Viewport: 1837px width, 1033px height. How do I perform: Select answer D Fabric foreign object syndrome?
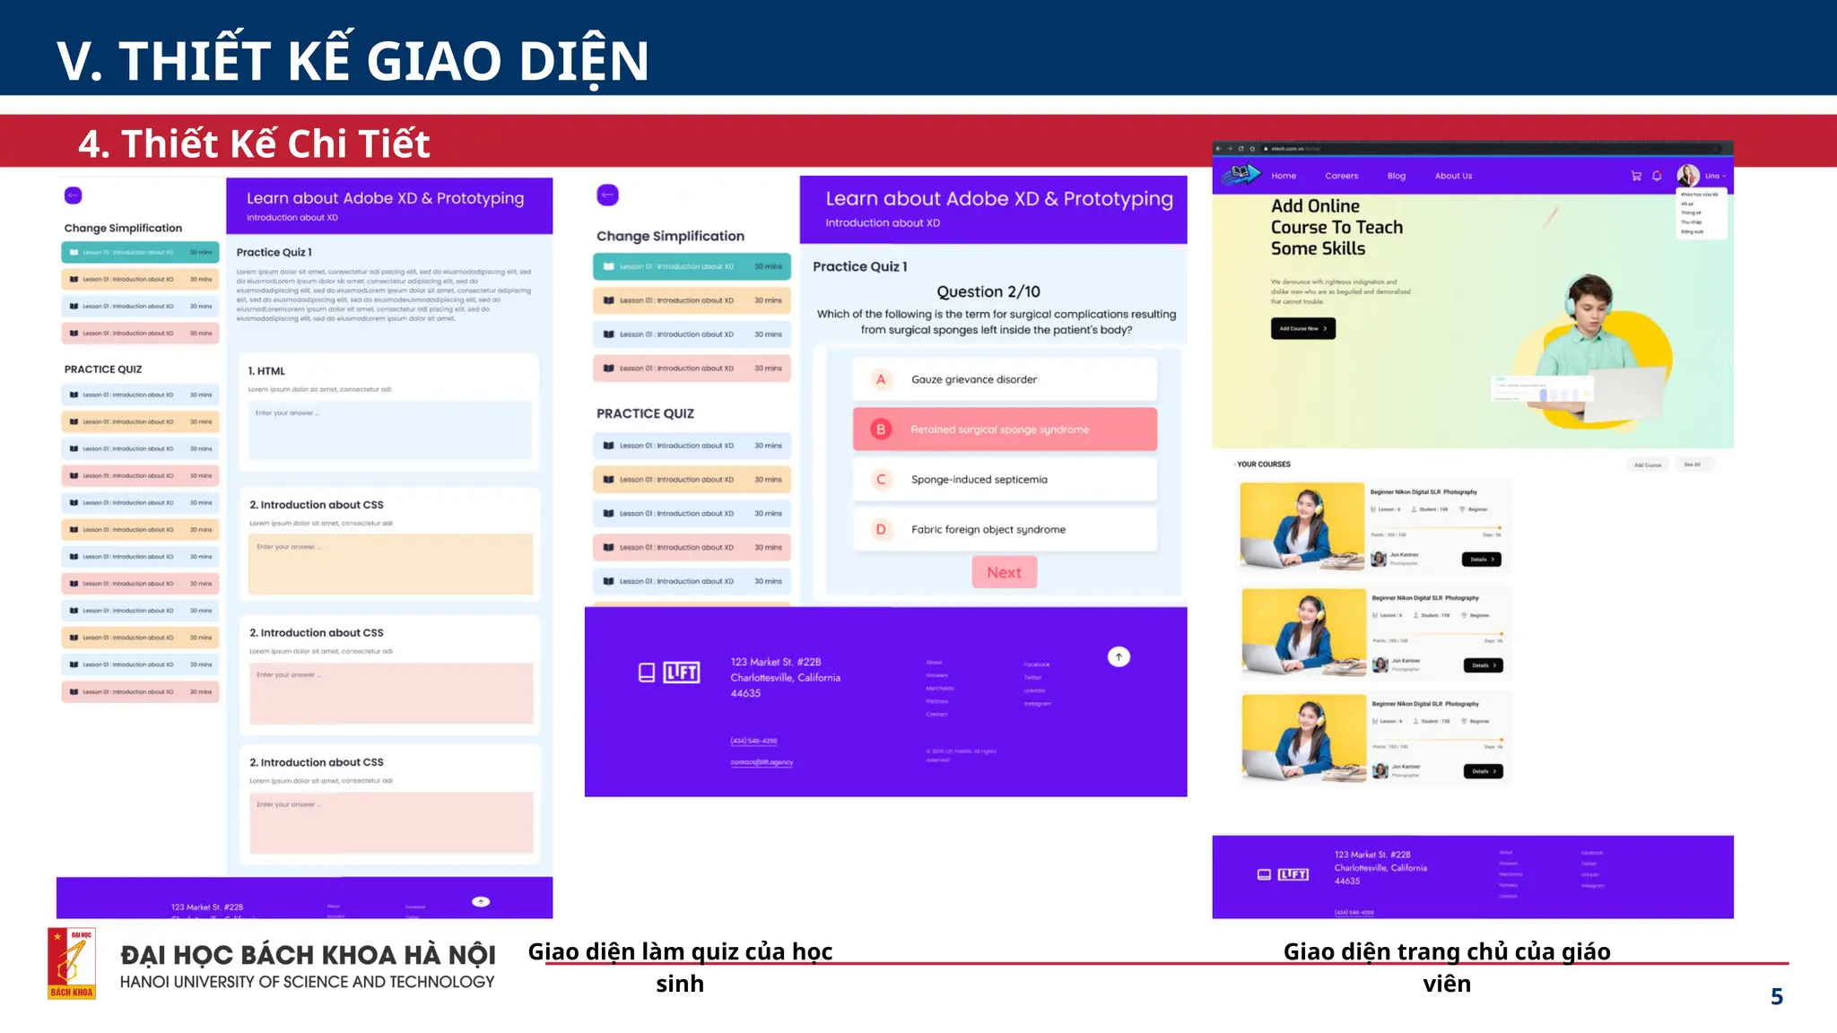(x=1005, y=530)
